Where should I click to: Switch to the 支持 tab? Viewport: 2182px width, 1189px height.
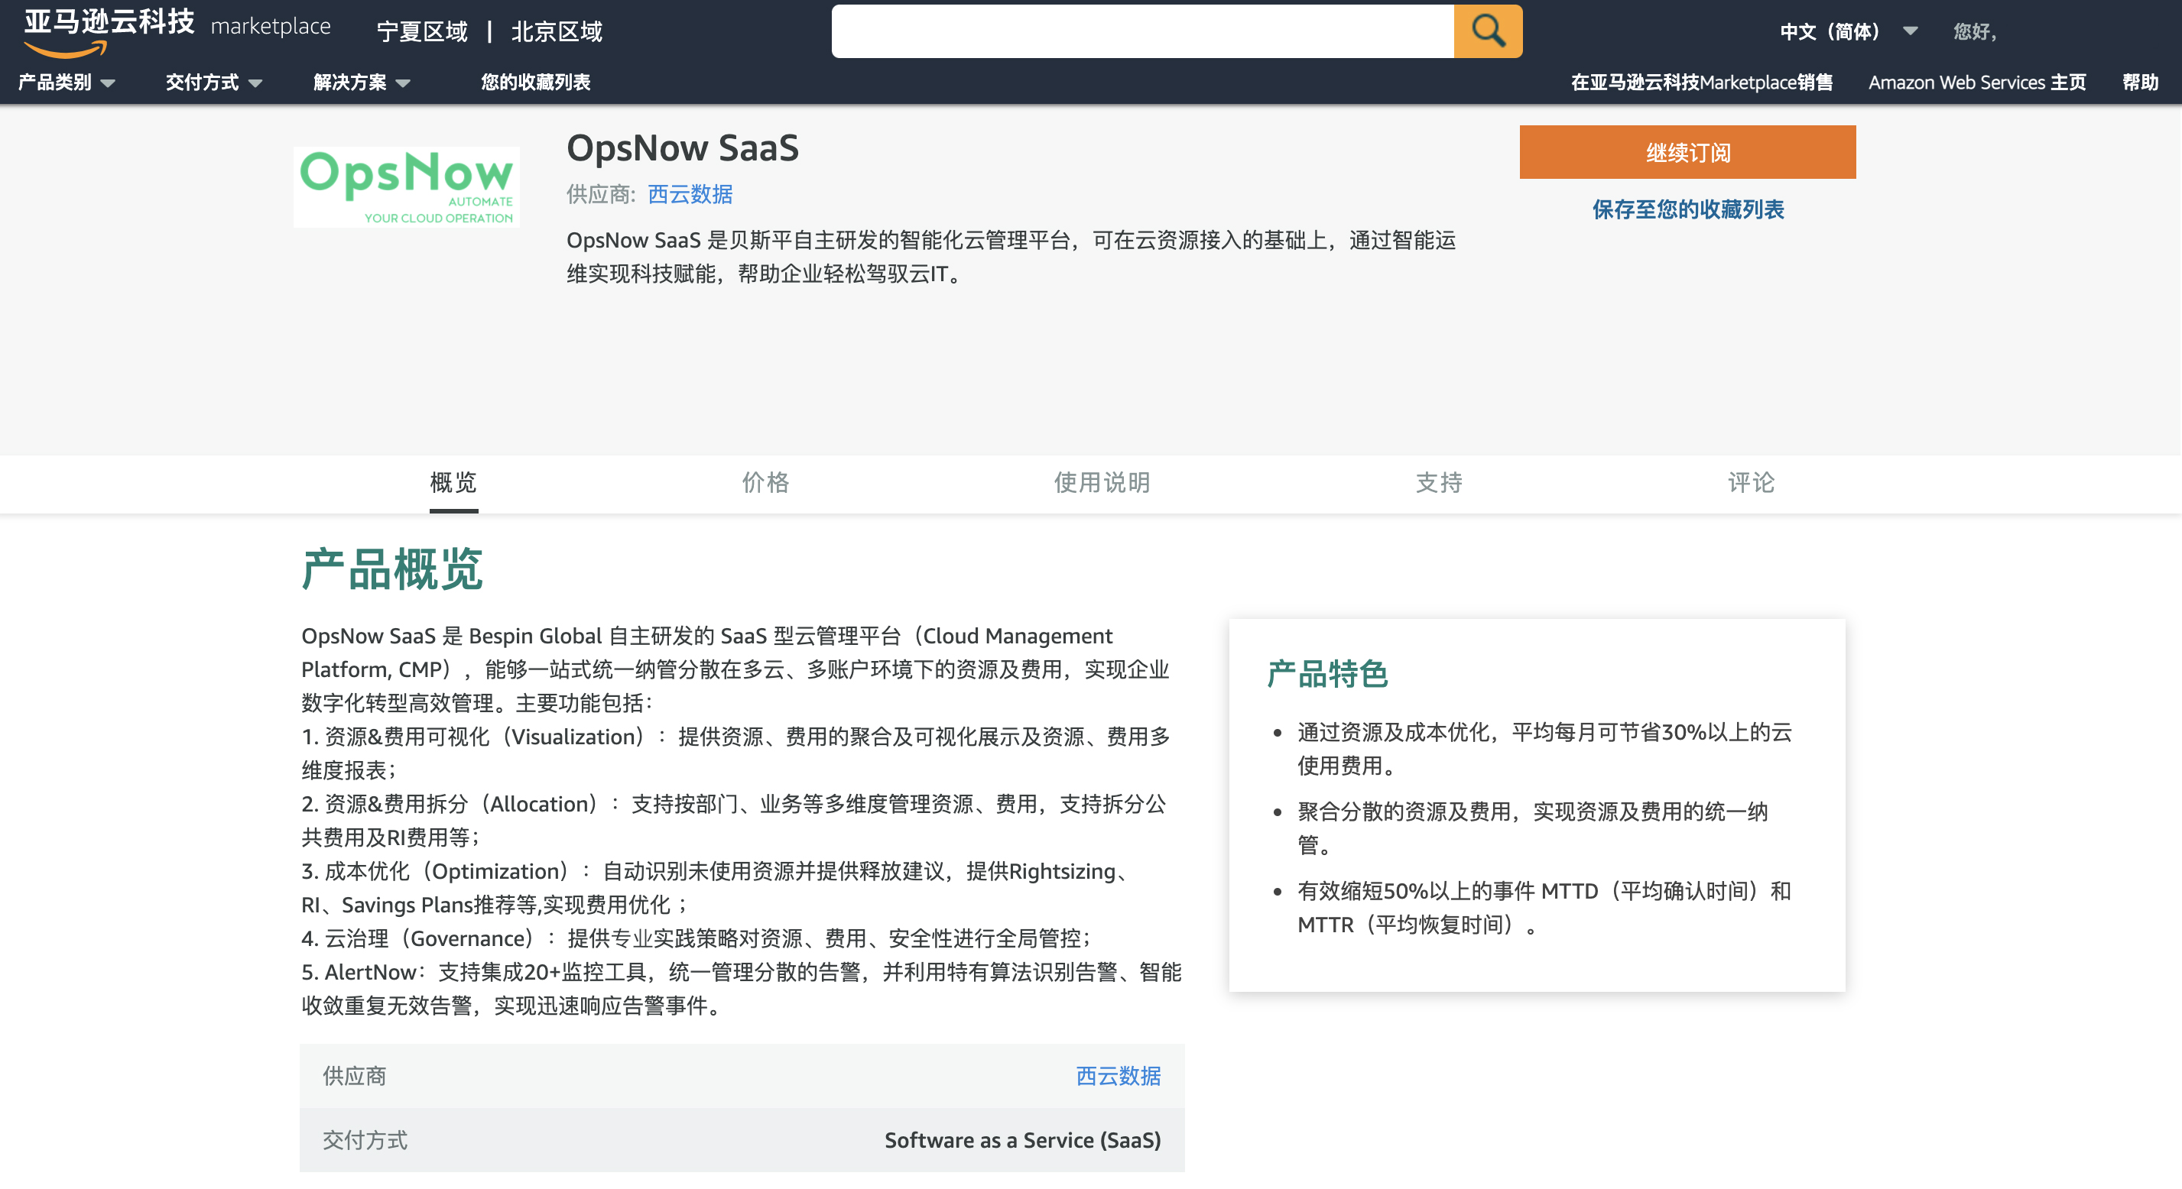1439,483
